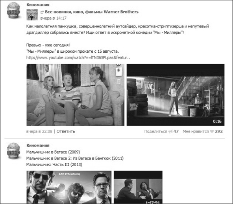
Task: Open the Hangover poster image
Action: tap(69, 187)
